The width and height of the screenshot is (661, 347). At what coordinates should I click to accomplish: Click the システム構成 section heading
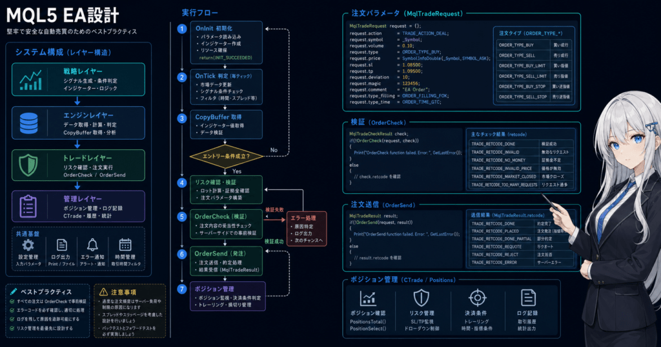[x=63, y=52]
